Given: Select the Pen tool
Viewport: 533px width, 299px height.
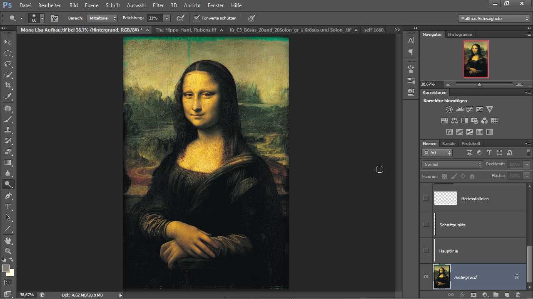Looking at the screenshot, I should pos(8,196).
